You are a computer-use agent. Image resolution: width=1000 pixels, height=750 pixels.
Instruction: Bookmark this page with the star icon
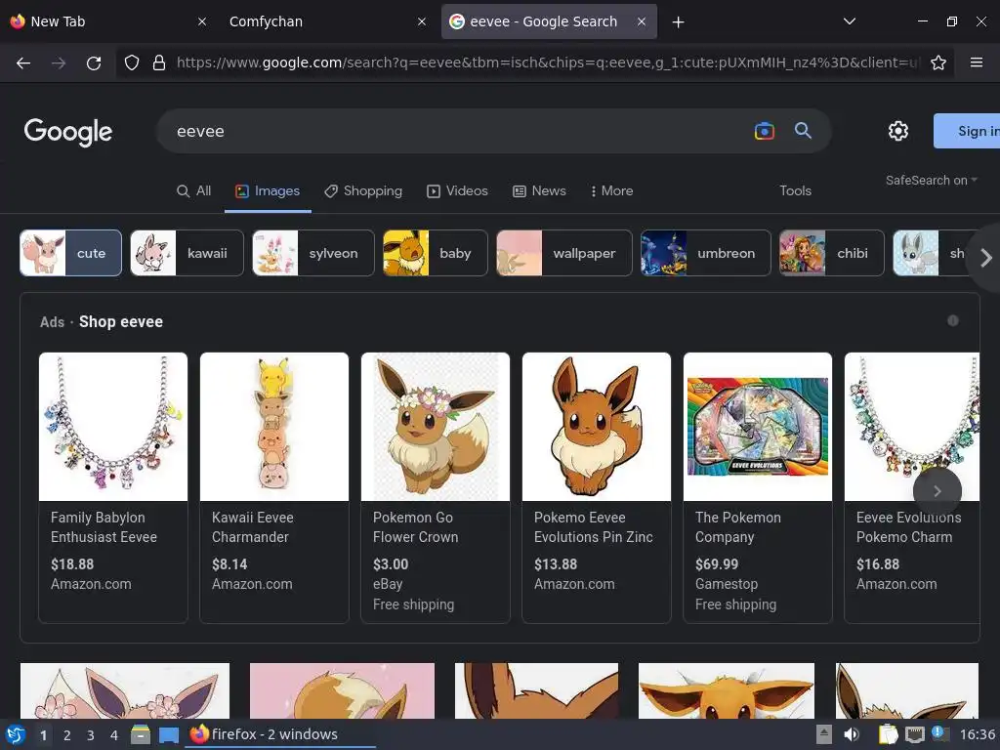coord(938,62)
